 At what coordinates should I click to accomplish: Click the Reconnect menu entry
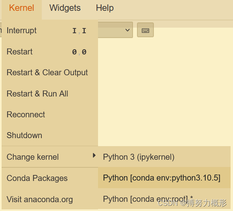click(x=50, y=115)
